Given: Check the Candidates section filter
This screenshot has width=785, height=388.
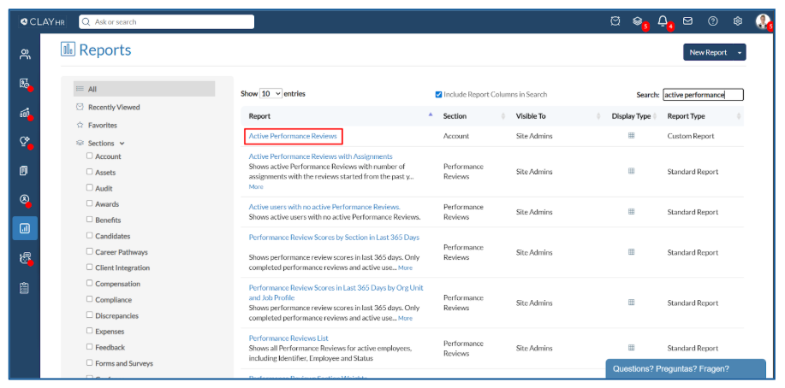Looking at the screenshot, I should (89, 235).
